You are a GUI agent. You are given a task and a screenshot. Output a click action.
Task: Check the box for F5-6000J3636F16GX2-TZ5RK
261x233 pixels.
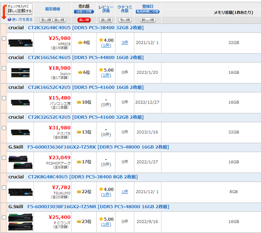[x=4, y=158]
